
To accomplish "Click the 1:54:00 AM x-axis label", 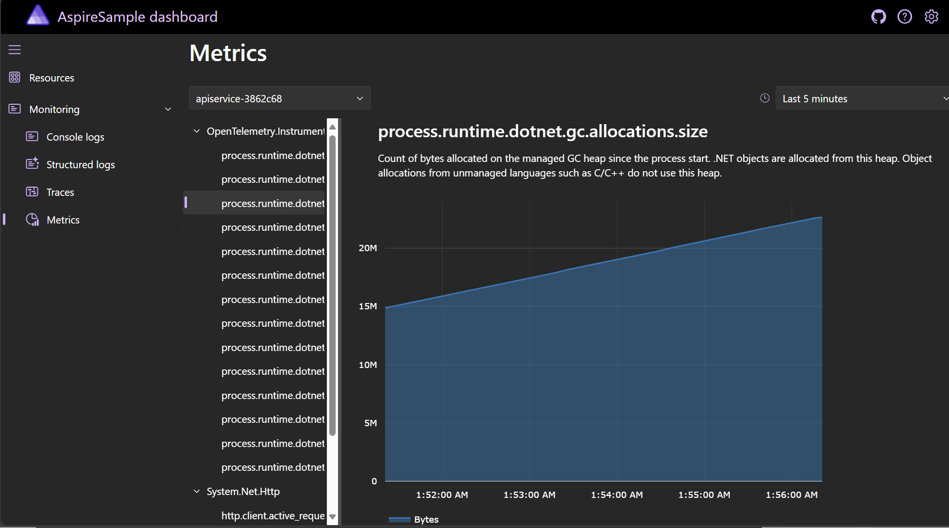I will tap(617, 495).
